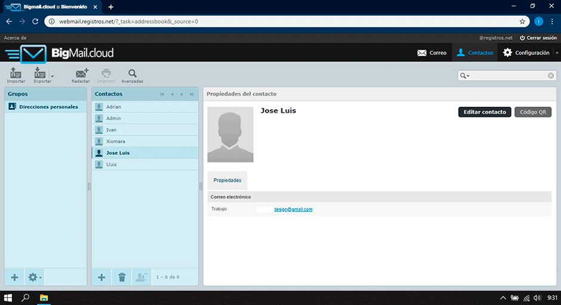The height and width of the screenshot is (305, 561).
Task: Click the Redactar compose mail icon
Action: pyautogui.click(x=81, y=74)
